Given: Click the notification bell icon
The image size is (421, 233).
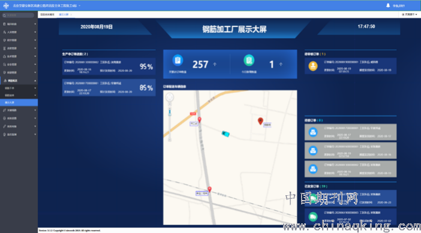Looking at the screenshot, I should [x=388, y=5].
